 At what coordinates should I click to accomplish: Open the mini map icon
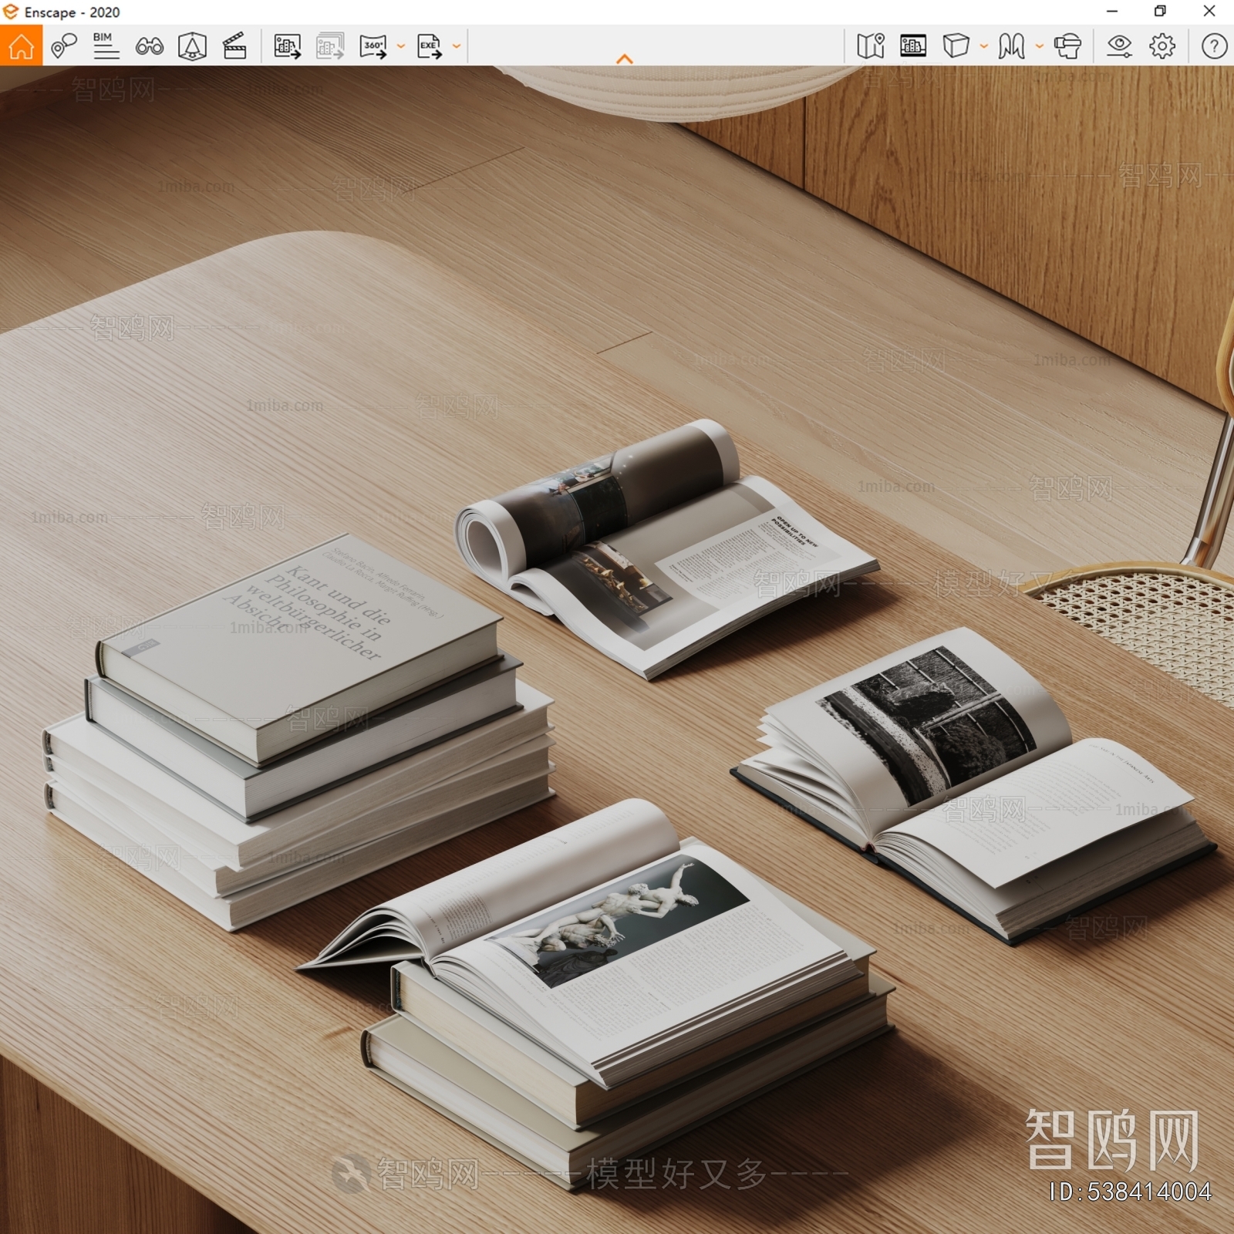pos(871,46)
